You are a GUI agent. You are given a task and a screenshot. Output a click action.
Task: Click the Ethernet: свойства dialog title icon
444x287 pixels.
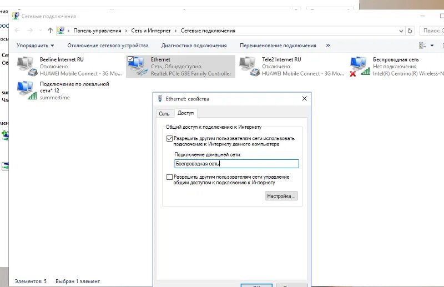(x=160, y=99)
